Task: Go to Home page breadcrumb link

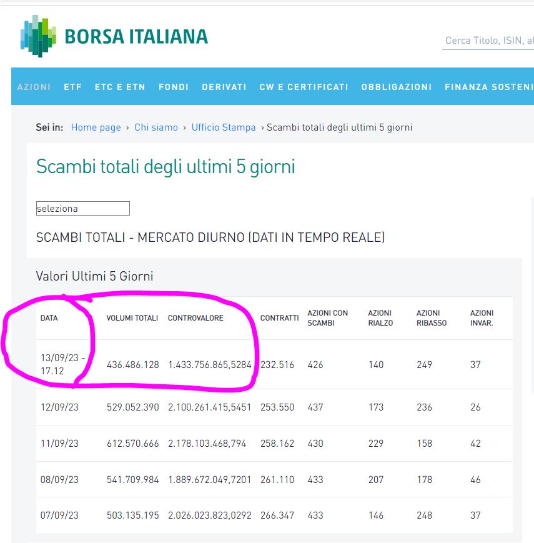Action: 96,127
